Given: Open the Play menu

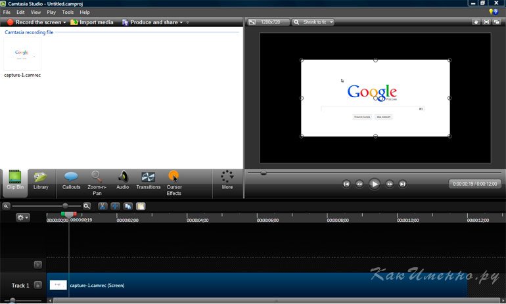Looking at the screenshot, I should [x=51, y=12].
